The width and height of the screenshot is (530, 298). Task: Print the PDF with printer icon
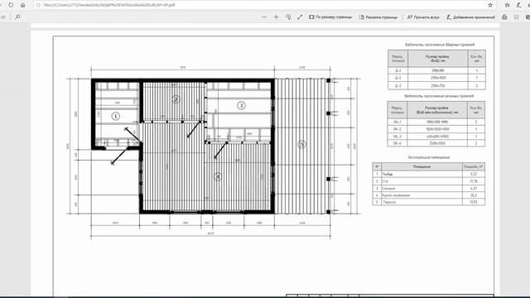coord(504,17)
